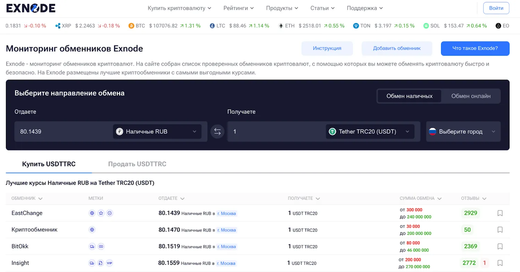This screenshot has width=520, height=272.
Task: Click the cash banknote badge in BitOkk row
Action: coord(101,246)
